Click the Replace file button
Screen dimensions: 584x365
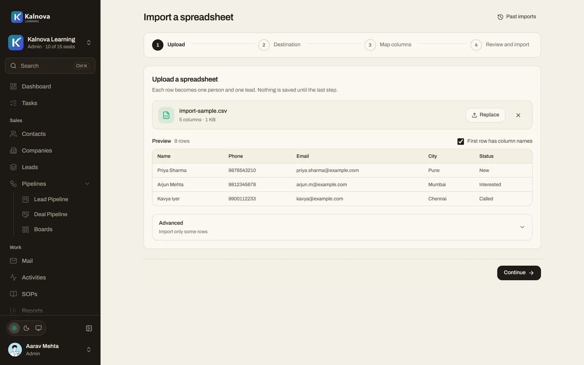click(x=485, y=115)
